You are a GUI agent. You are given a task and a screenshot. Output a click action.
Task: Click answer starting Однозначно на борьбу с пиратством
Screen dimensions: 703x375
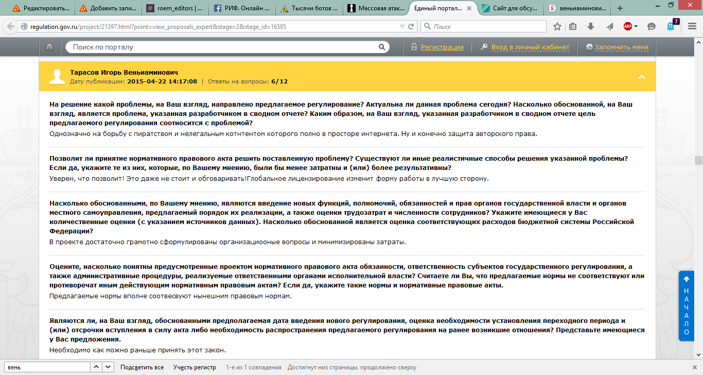293,134
